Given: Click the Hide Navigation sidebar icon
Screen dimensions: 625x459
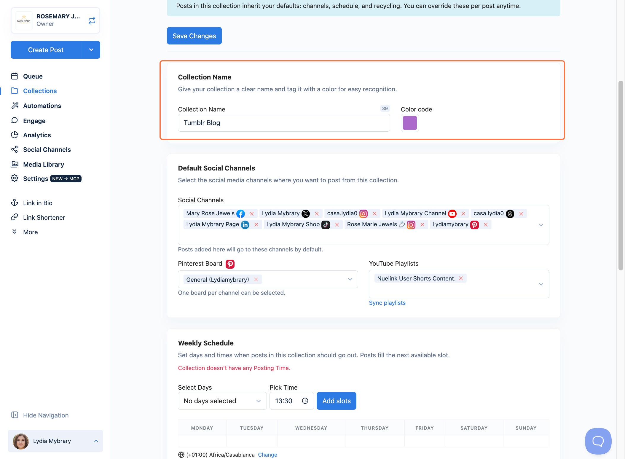Looking at the screenshot, I should pyautogui.click(x=15, y=415).
